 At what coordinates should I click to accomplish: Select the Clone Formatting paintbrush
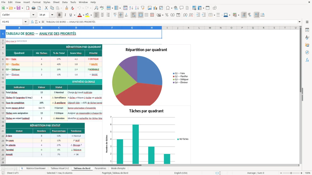[67, 8]
